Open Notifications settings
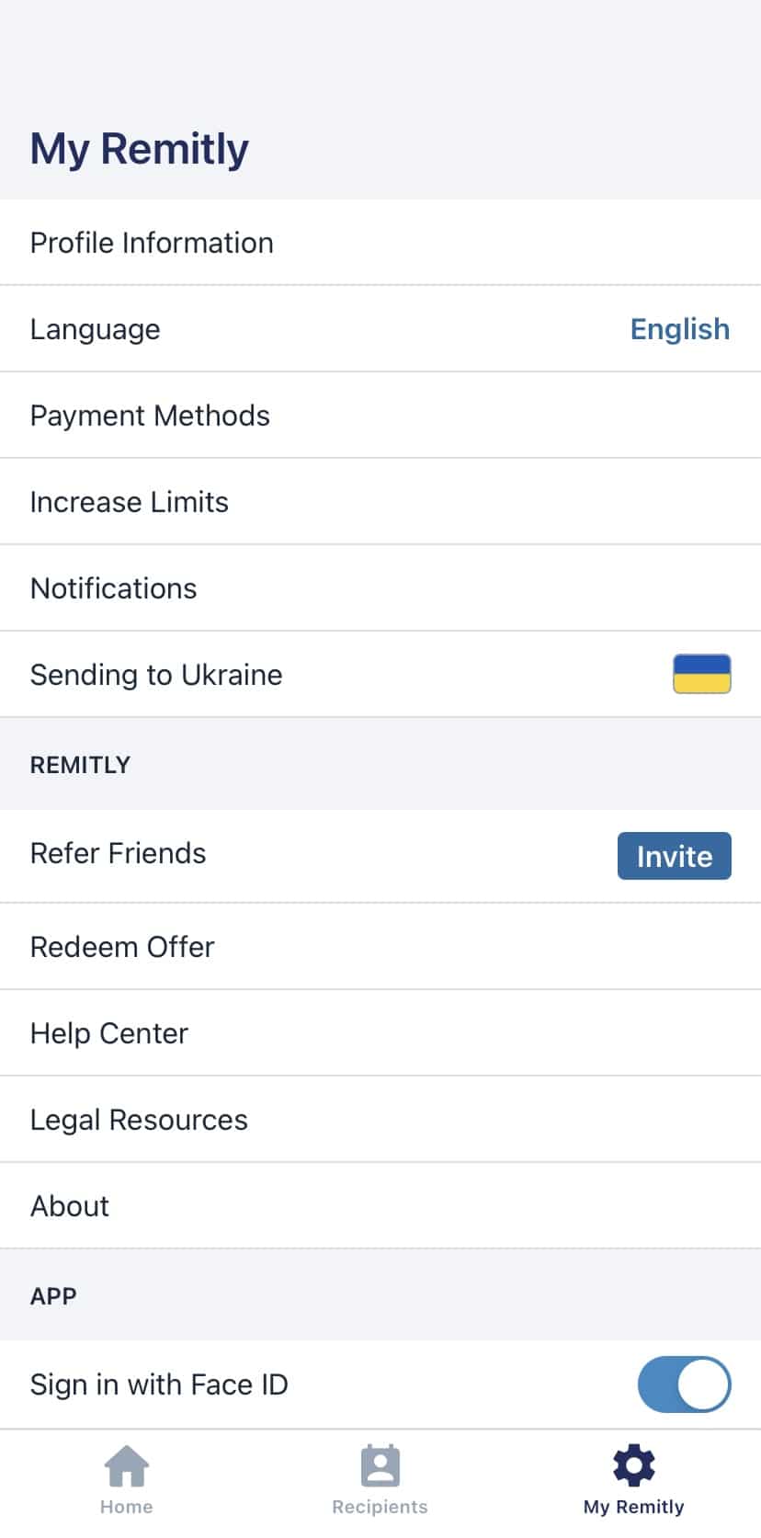Image resolution: width=761 pixels, height=1538 pixels. (380, 588)
